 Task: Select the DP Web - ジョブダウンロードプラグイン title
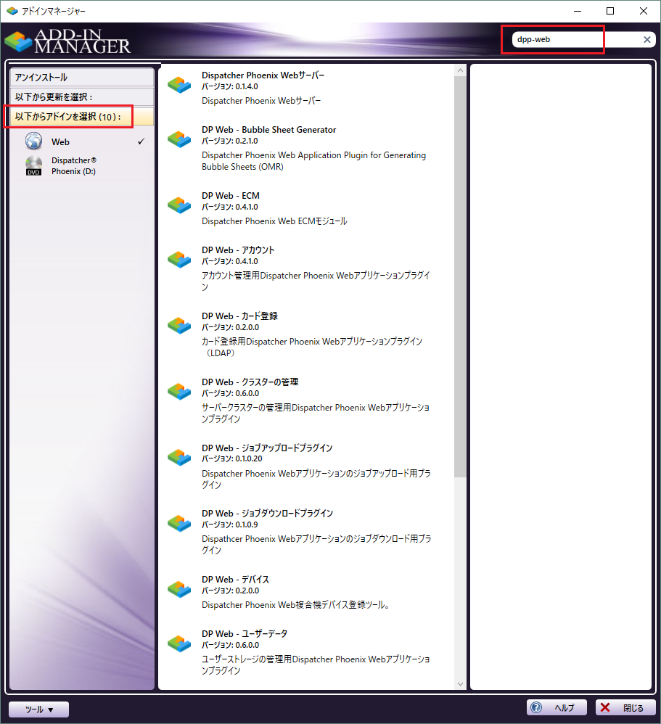click(268, 514)
